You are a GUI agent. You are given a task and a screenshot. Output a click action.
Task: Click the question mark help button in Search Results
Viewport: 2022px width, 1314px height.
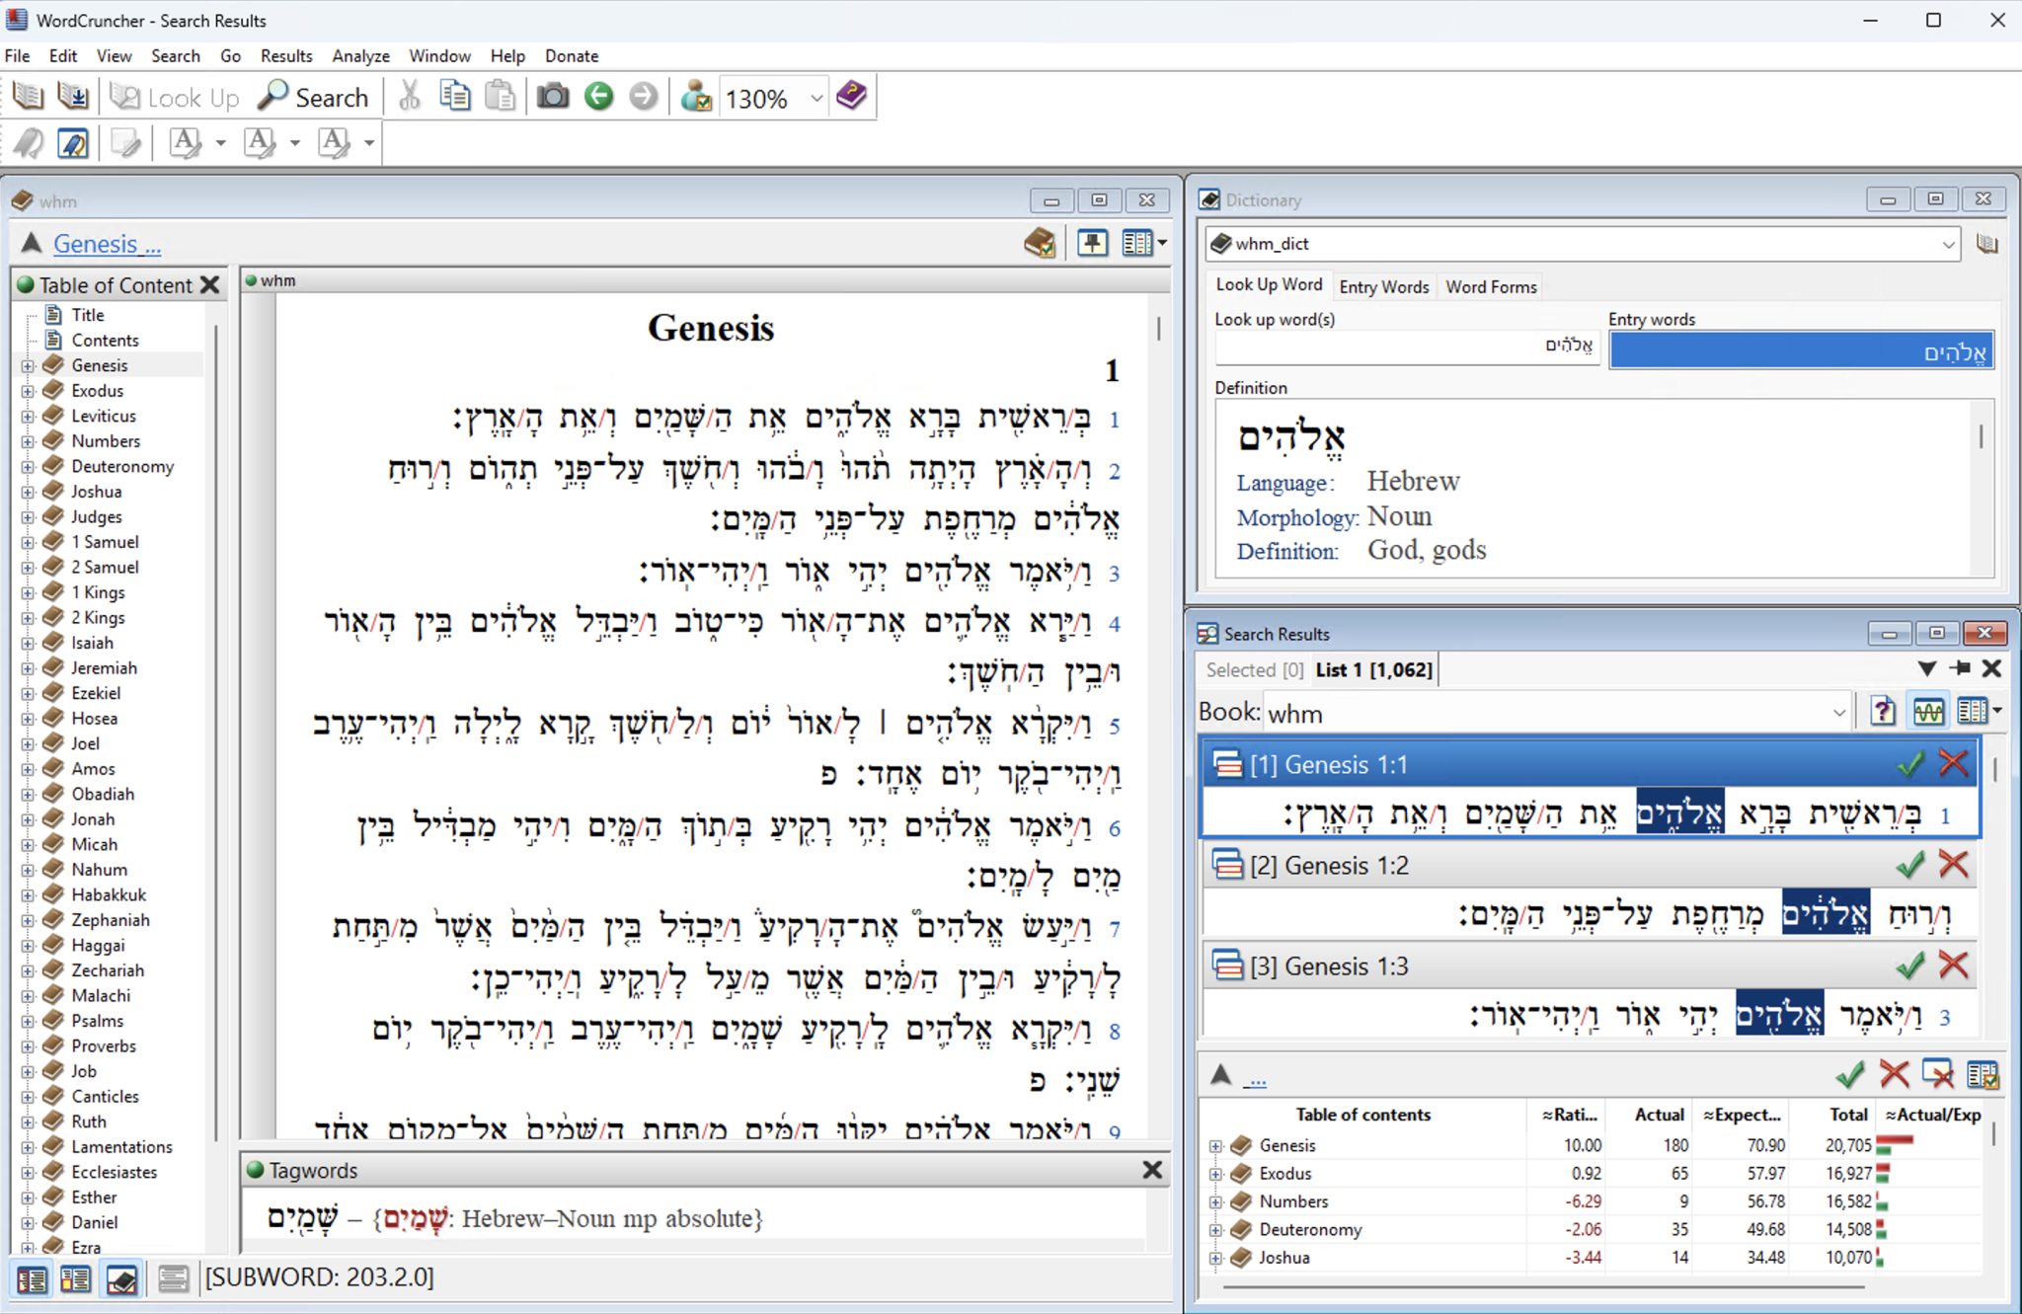click(x=1885, y=711)
